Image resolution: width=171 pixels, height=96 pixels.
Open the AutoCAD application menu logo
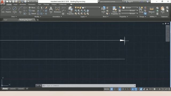click(x=2, y=2)
